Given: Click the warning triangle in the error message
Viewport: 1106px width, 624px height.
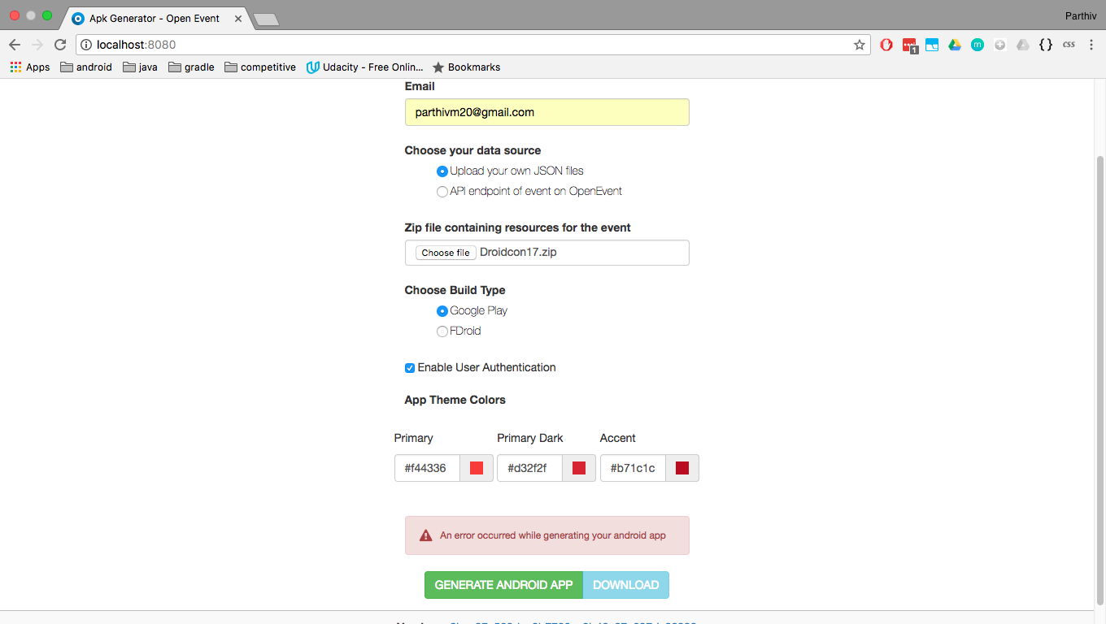Looking at the screenshot, I should click(425, 535).
